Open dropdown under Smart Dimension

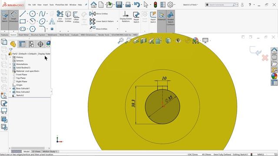pyautogui.click(x=13, y=31)
